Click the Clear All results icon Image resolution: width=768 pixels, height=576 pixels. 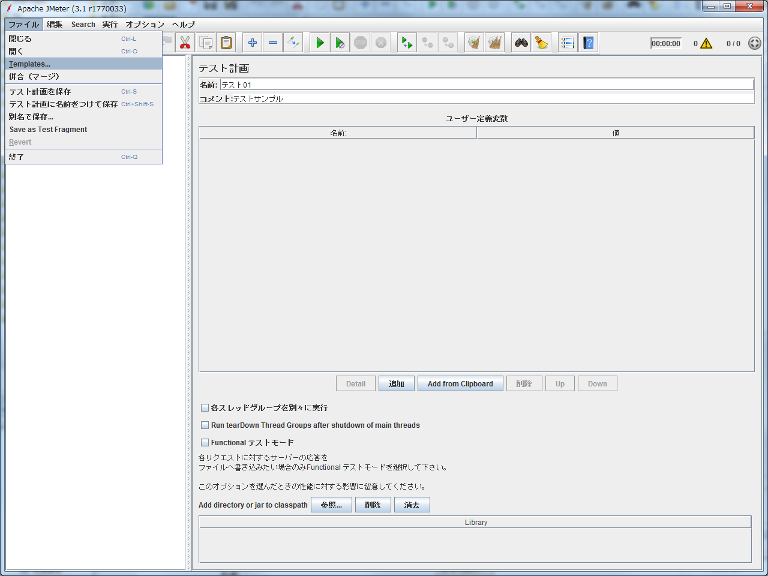point(495,43)
